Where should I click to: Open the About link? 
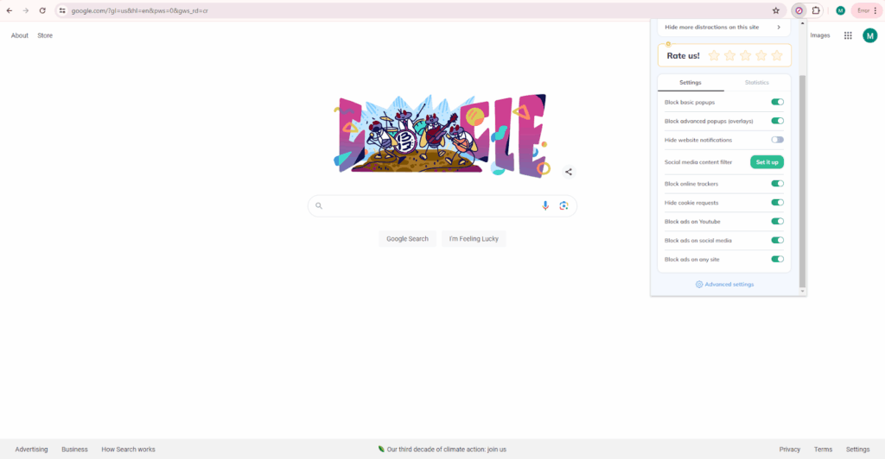(19, 35)
